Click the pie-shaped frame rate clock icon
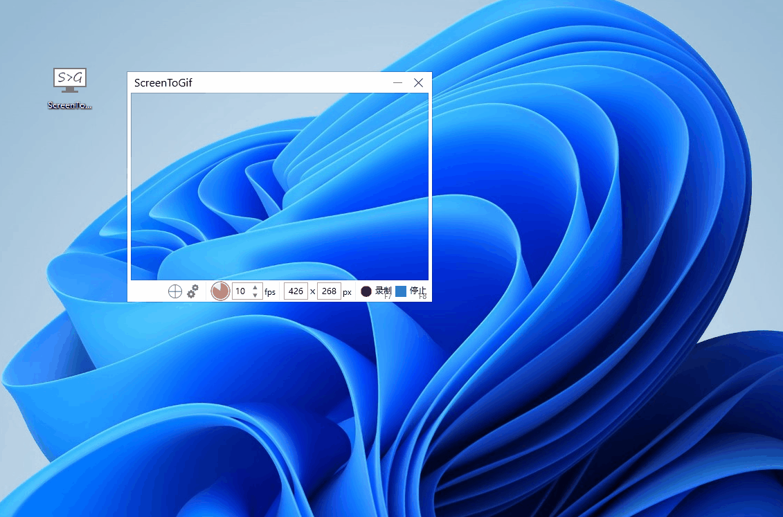This screenshot has height=517, width=783. 220,291
